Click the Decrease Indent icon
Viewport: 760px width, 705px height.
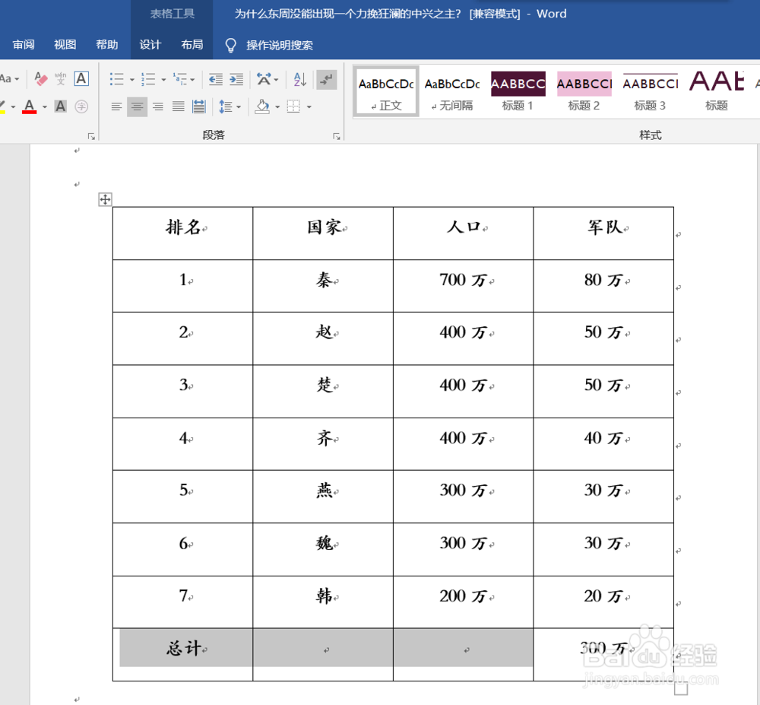pos(215,79)
